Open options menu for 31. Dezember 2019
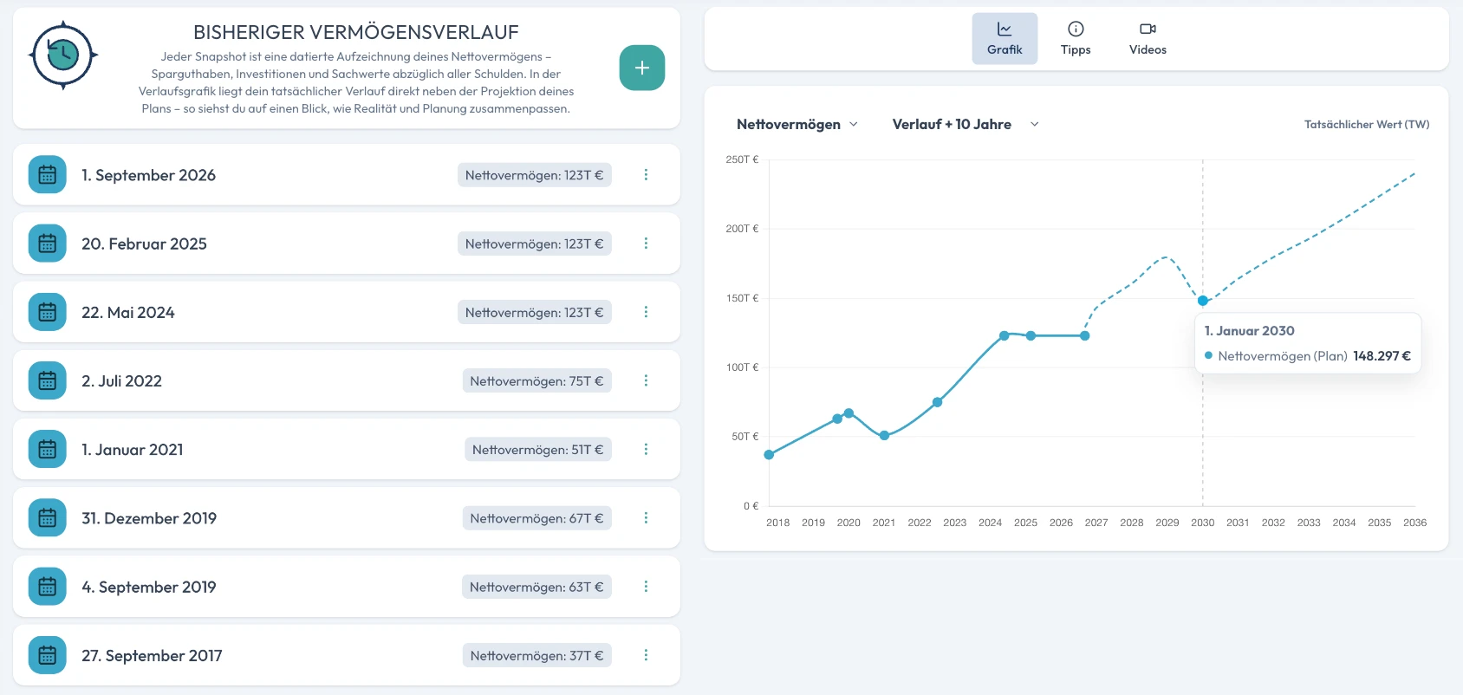Image resolution: width=1463 pixels, height=695 pixels. click(646, 517)
